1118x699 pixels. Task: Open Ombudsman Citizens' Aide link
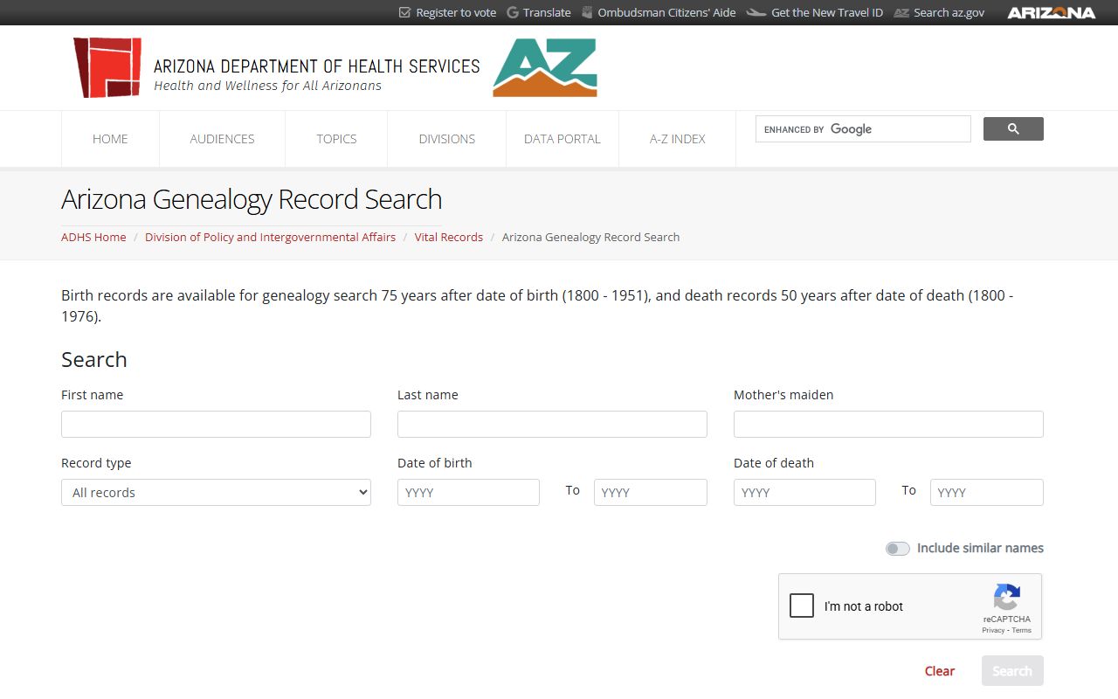pos(666,12)
